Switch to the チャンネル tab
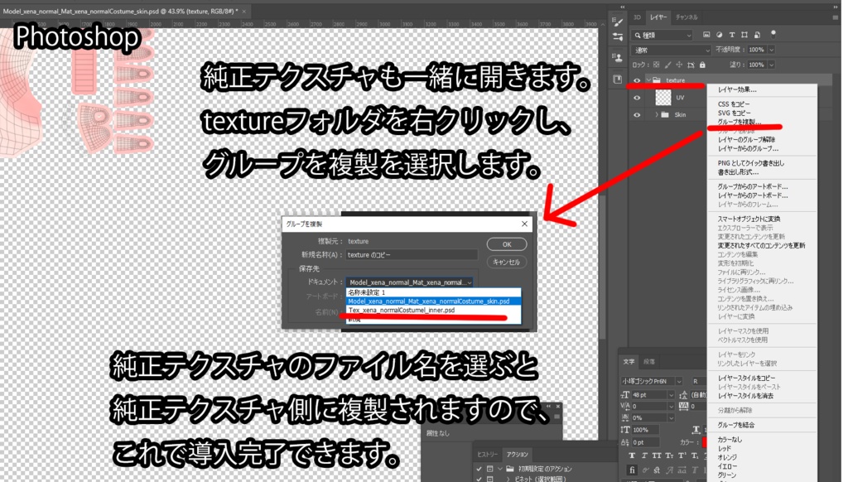 (x=687, y=17)
